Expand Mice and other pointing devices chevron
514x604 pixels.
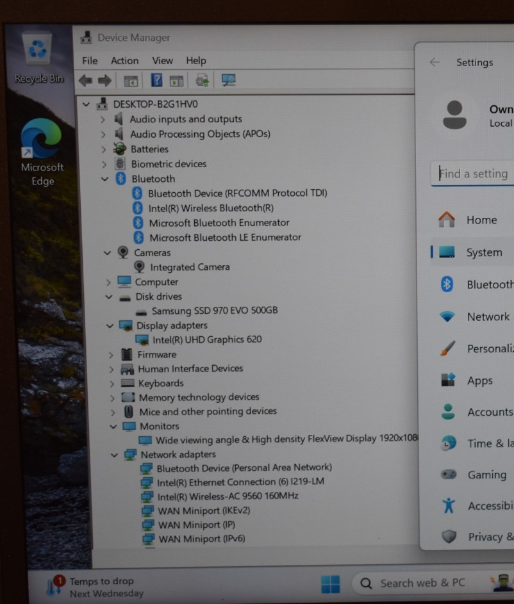(x=113, y=412)
